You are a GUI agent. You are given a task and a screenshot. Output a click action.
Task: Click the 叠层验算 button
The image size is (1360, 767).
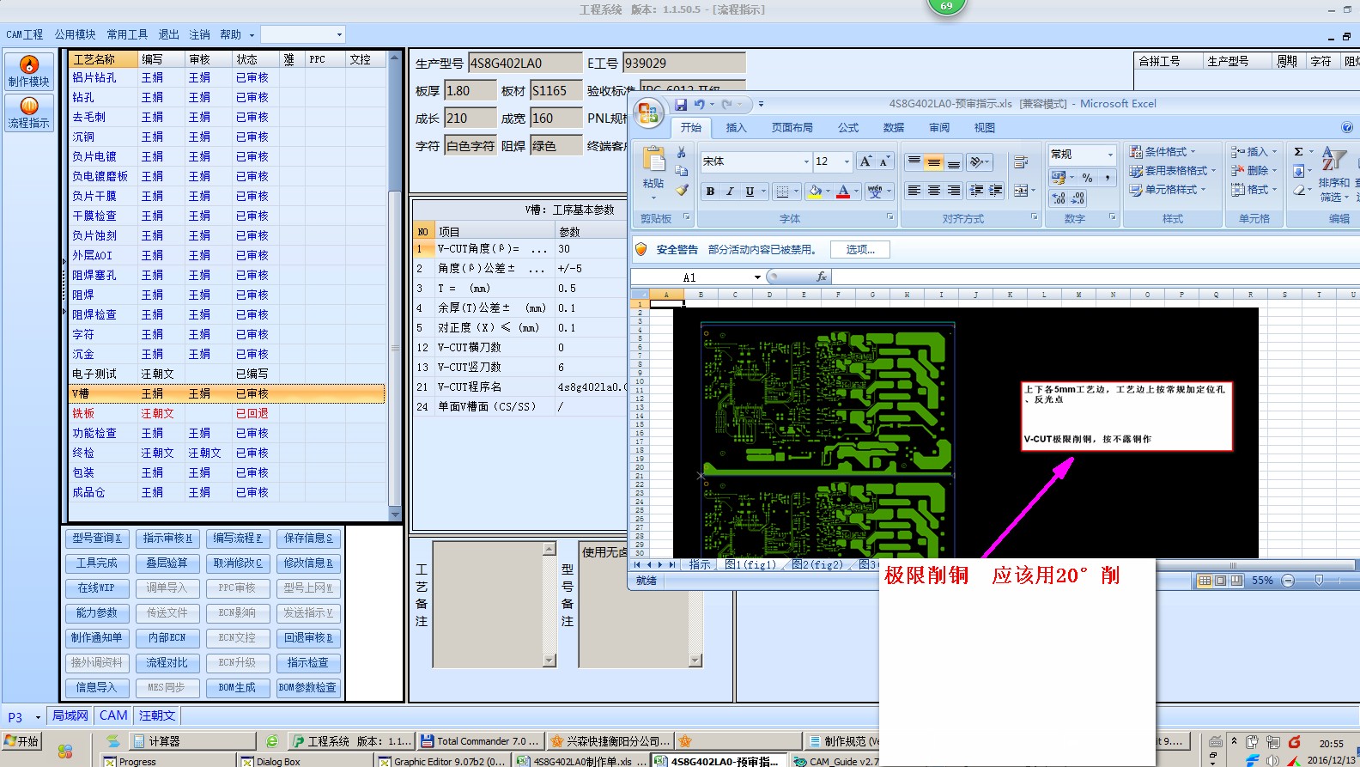(x=167, y=563)
